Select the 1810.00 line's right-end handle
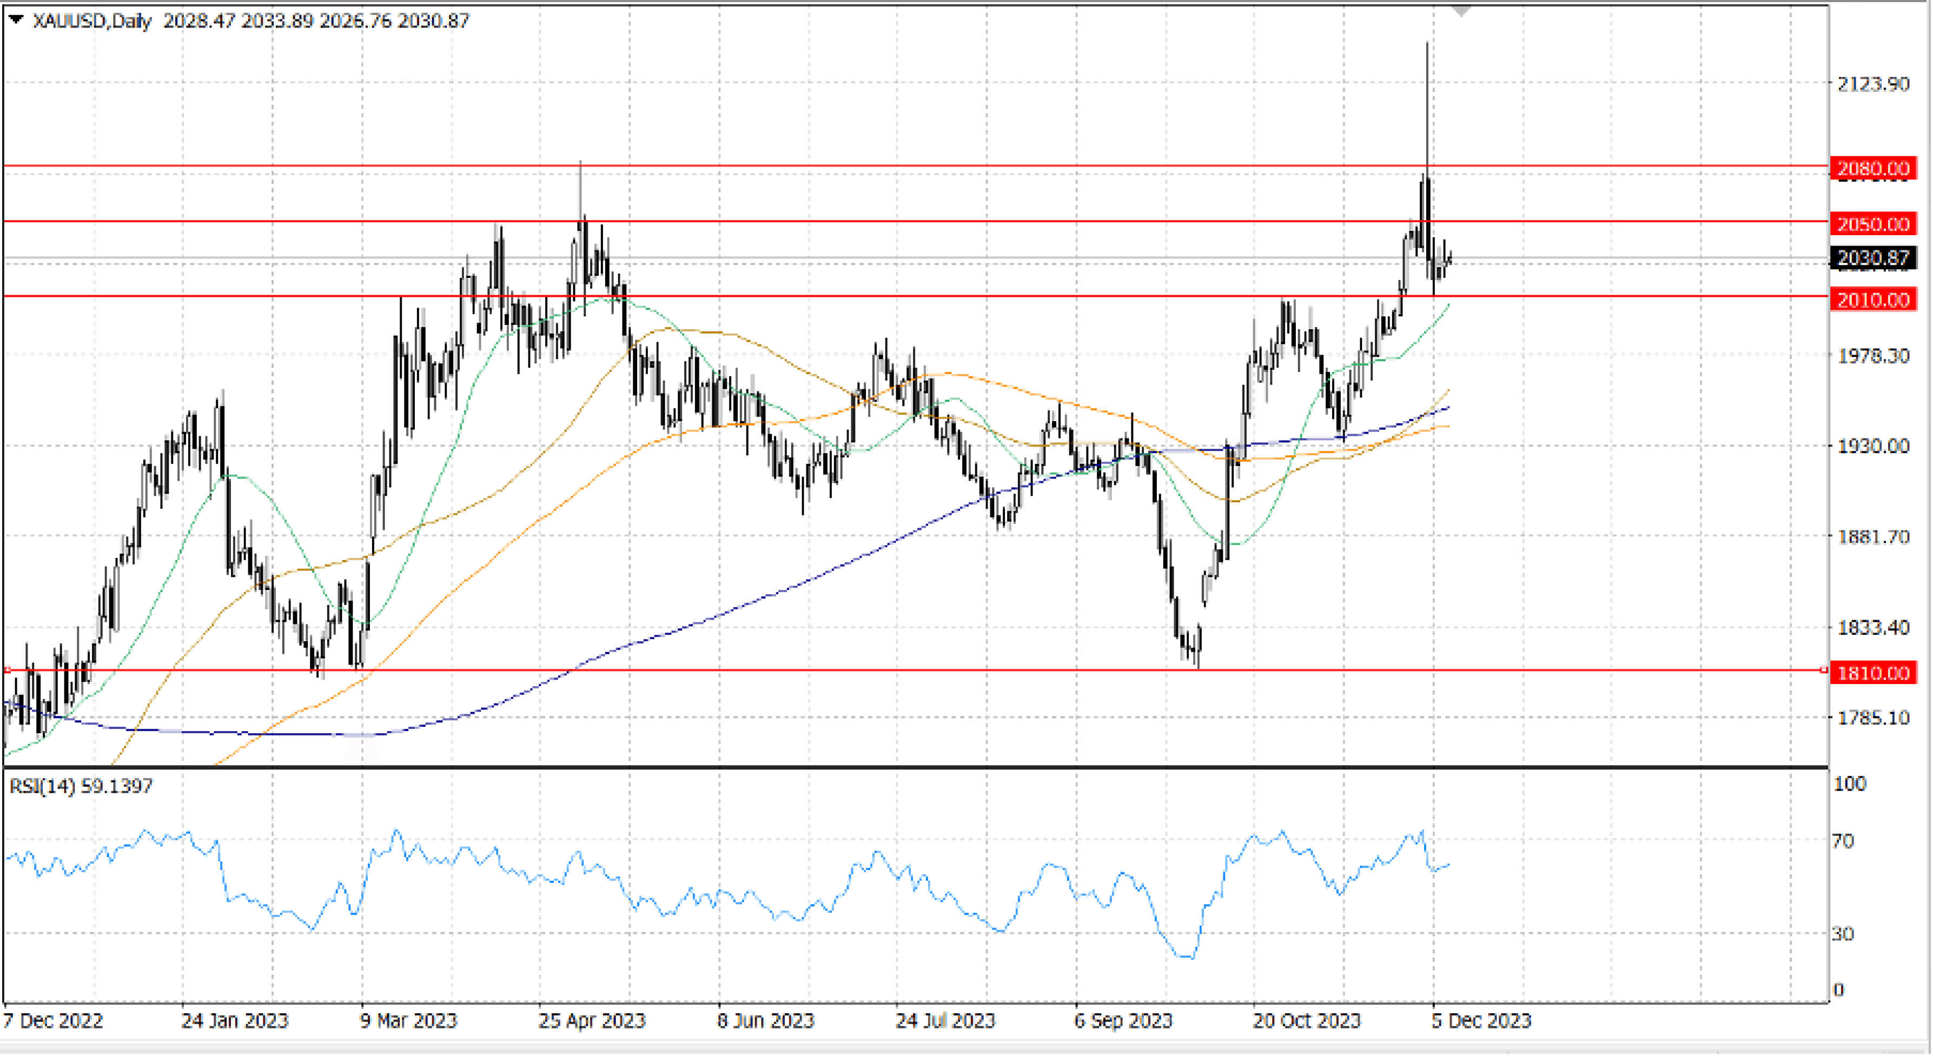Viewport: 1933px width, 1056px height. [1823, 670]
